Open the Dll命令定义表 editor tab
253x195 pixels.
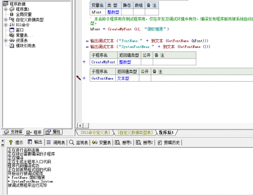click(x=95, y=133)
